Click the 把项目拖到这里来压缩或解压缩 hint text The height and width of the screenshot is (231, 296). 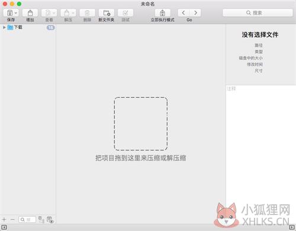click(x=141, y=158)
